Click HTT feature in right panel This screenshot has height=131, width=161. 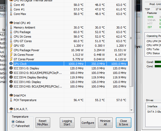(150, 24)
